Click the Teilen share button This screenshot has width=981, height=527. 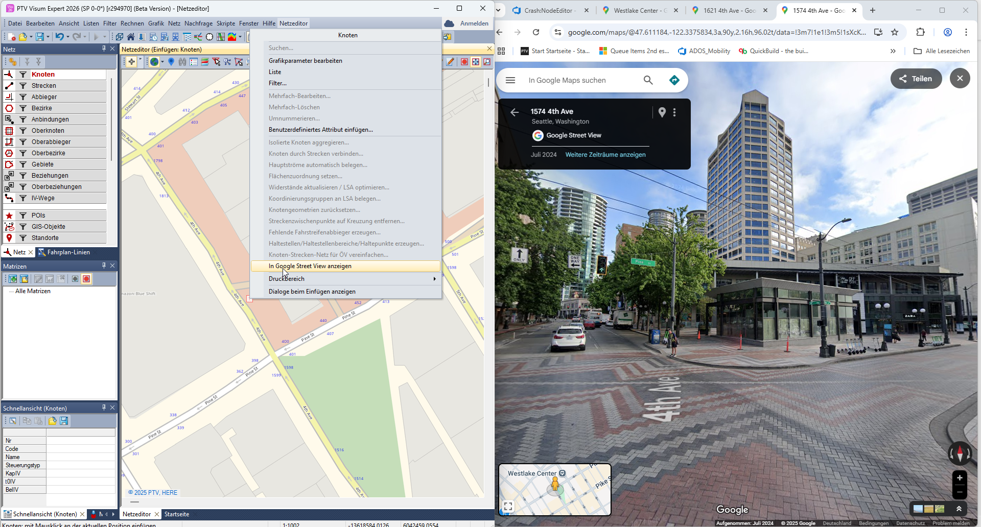(x=916, y=79)
